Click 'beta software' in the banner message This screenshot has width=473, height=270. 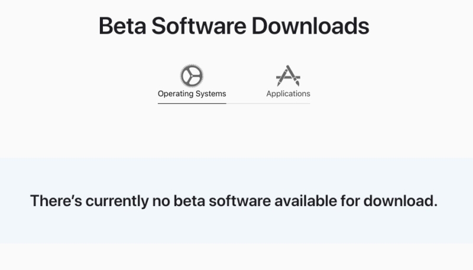pyautogui.click(x=222, y=201)
